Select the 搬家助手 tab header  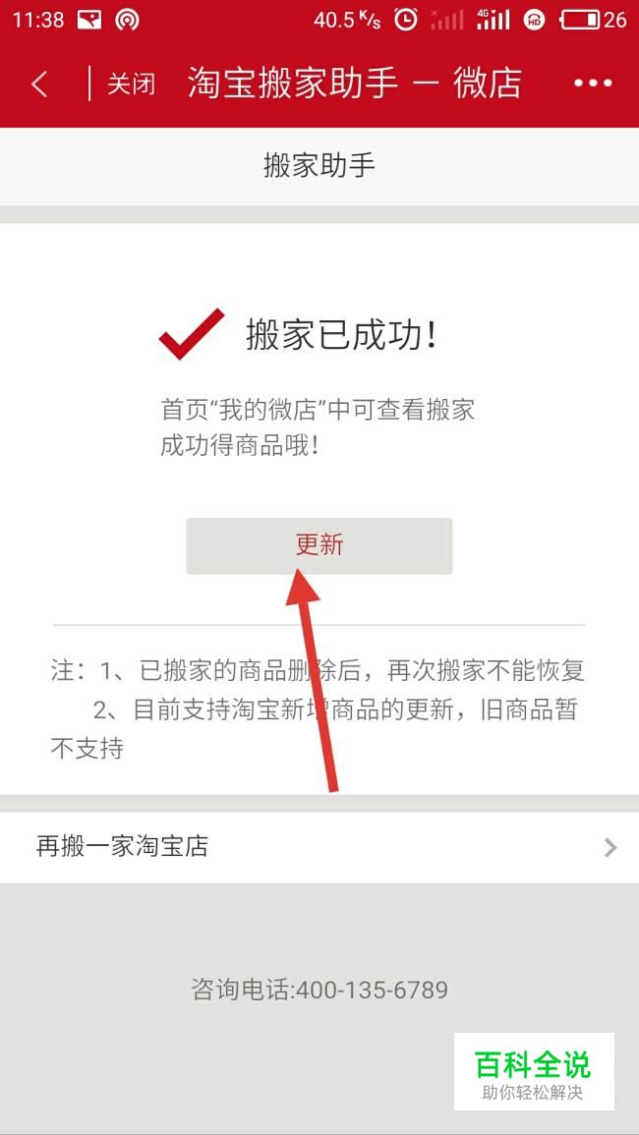[319, 166]
